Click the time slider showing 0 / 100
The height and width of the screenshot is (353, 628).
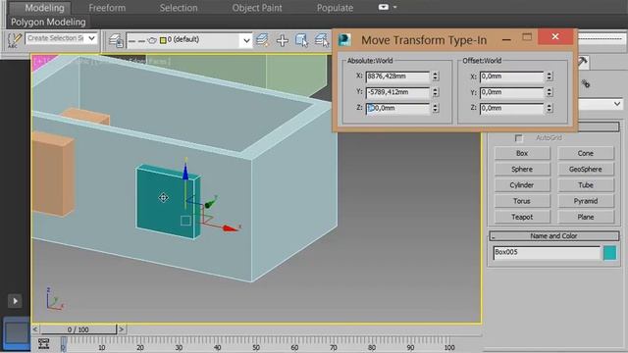tap(78, 329)
